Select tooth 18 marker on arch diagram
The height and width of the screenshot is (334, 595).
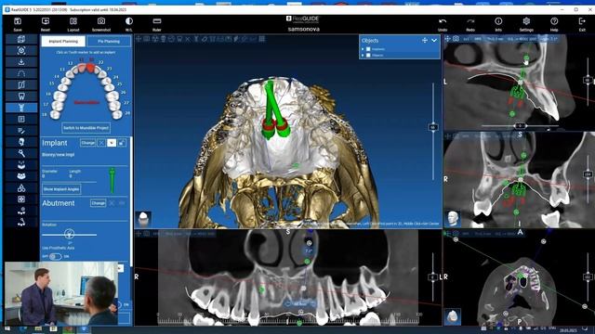coord(56,114)
